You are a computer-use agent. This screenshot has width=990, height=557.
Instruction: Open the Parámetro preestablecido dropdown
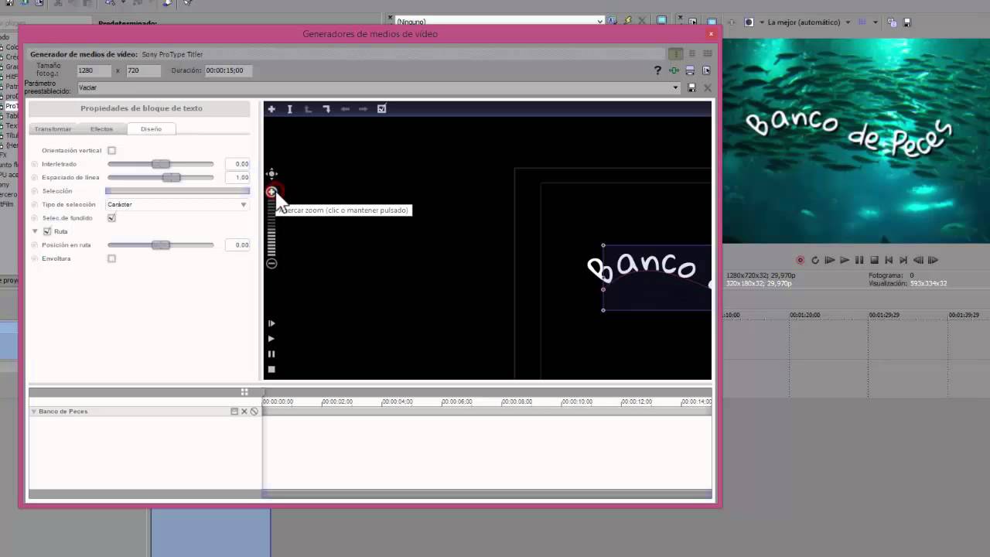(378, 88)
